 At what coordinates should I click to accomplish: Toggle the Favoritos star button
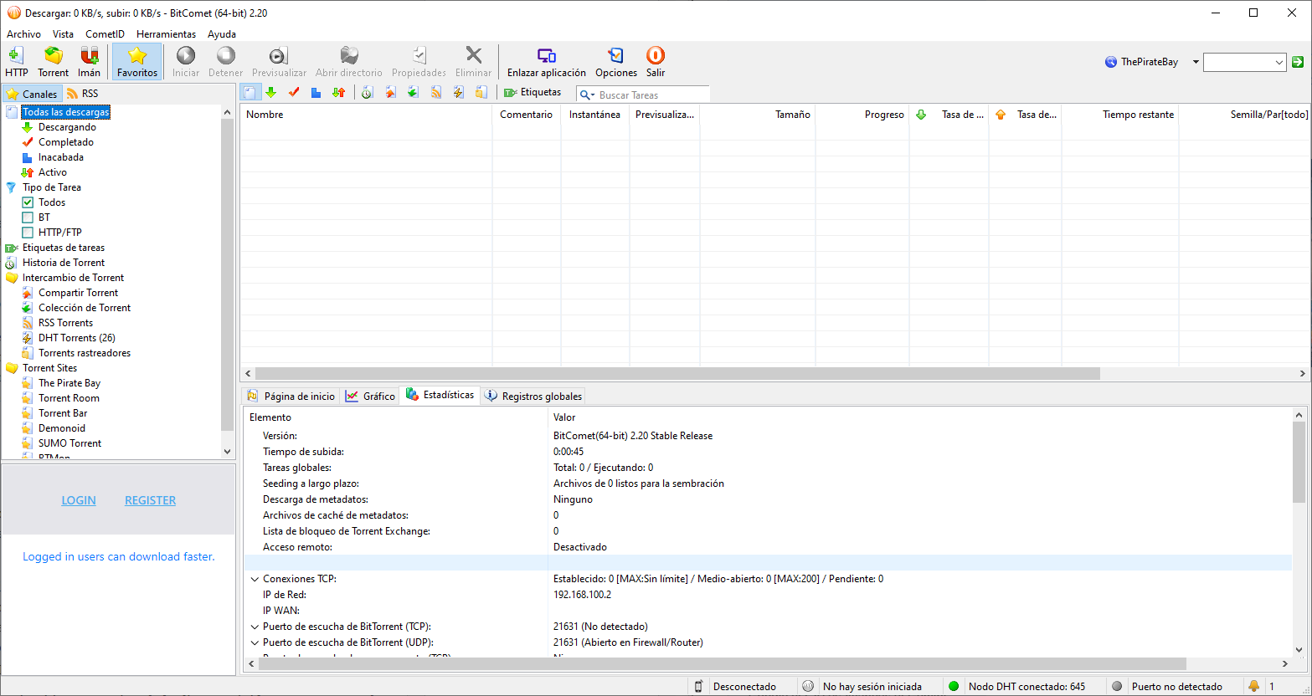(x=137, y=62)
